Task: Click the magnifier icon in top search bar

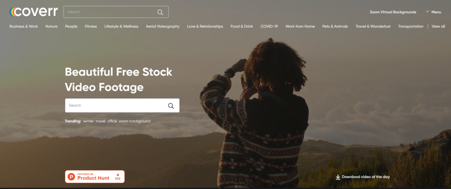Action: pos(160,12)
